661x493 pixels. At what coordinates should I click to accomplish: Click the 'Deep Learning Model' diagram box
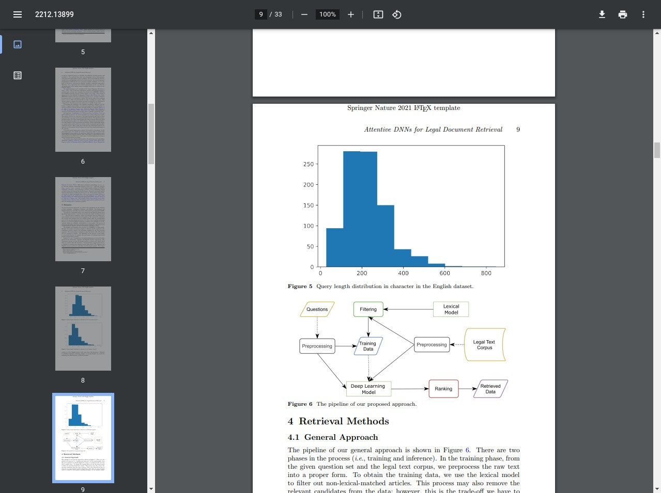(x=368, y=389)
